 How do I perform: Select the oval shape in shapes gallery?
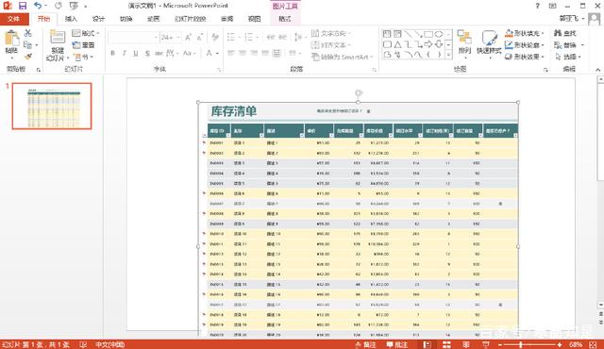tap(439, 34)
